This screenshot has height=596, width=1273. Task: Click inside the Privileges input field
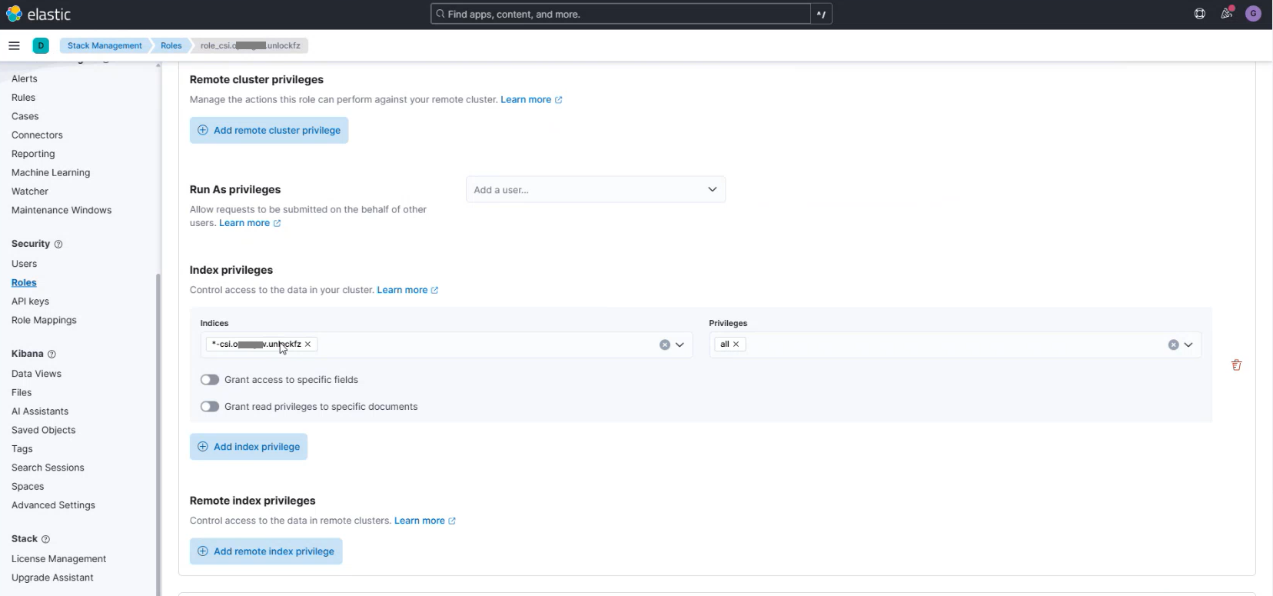point(956,345)
